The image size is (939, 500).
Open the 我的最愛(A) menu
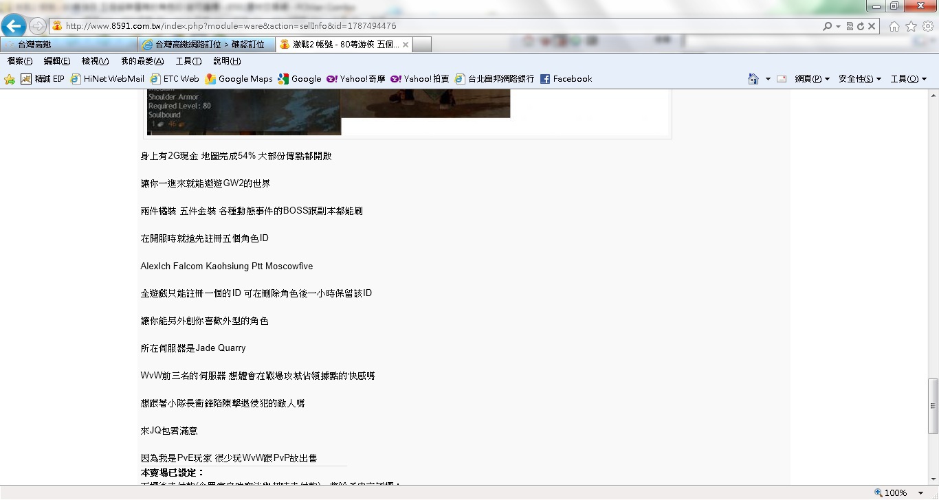(142, 61)
